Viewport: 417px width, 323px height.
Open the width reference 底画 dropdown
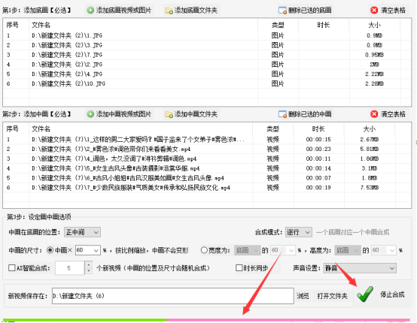(248, 250)
